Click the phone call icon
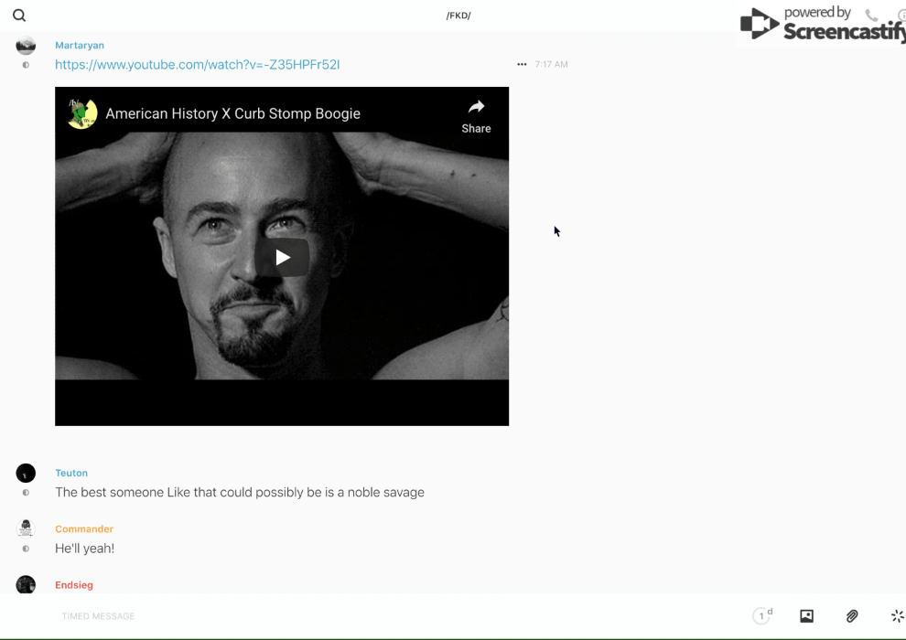Screen dimensions: 906x640 pyautogui.click(x=871, y=16)
